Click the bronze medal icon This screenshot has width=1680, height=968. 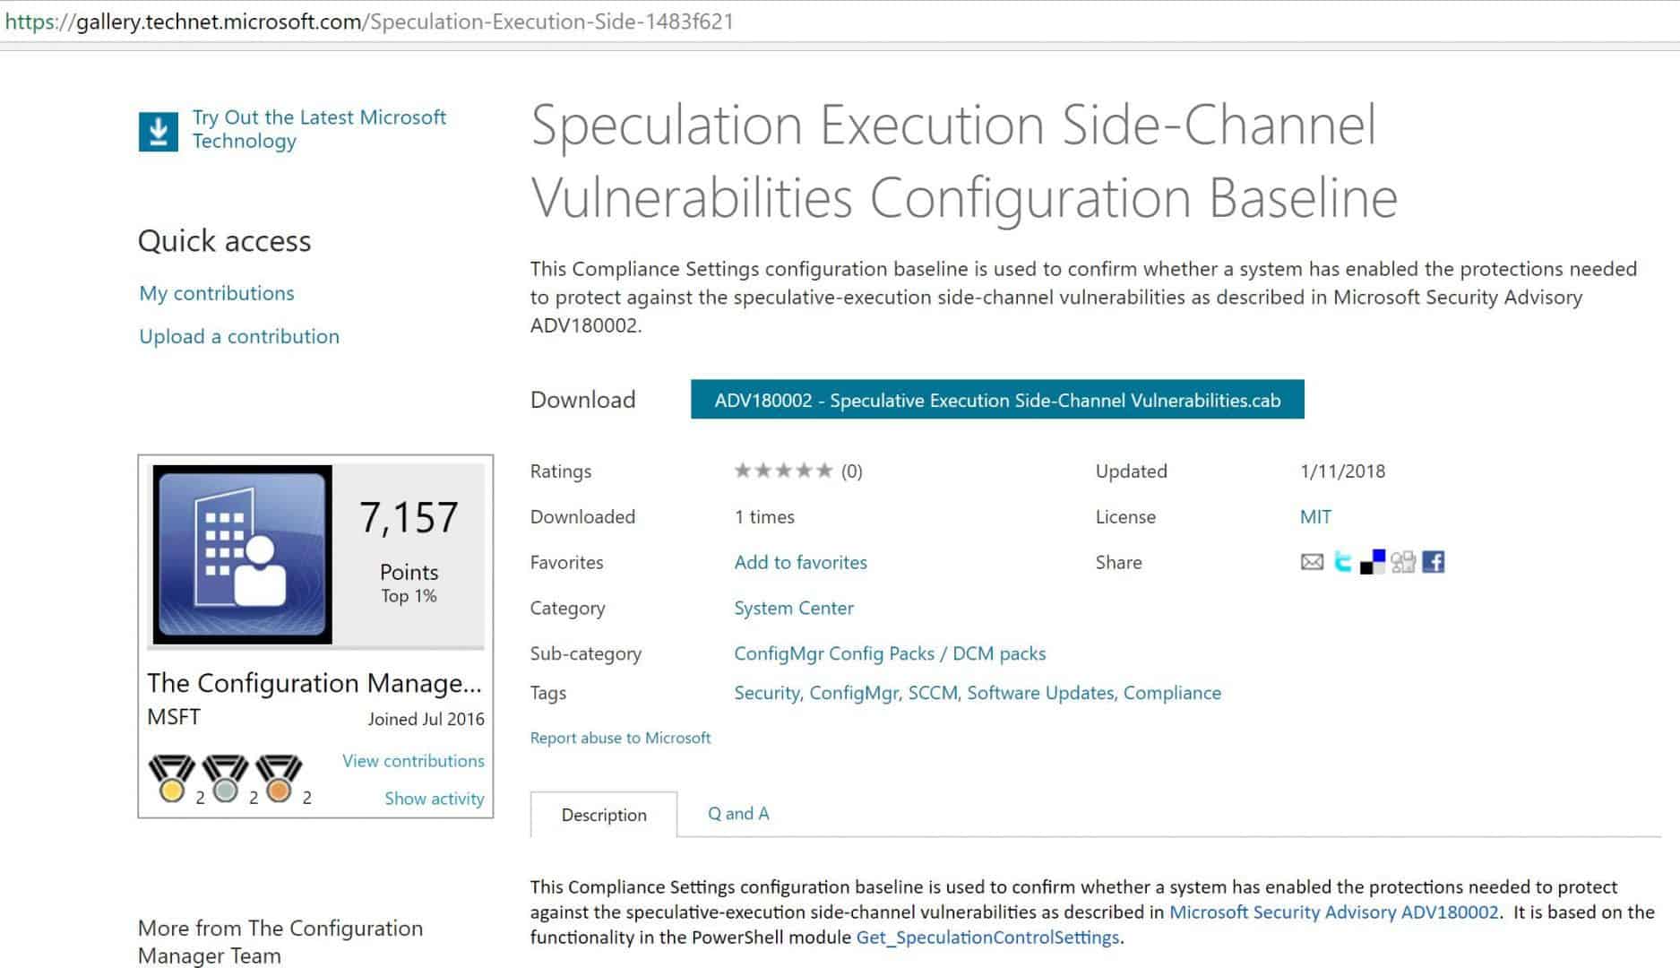tap(279, 778)
